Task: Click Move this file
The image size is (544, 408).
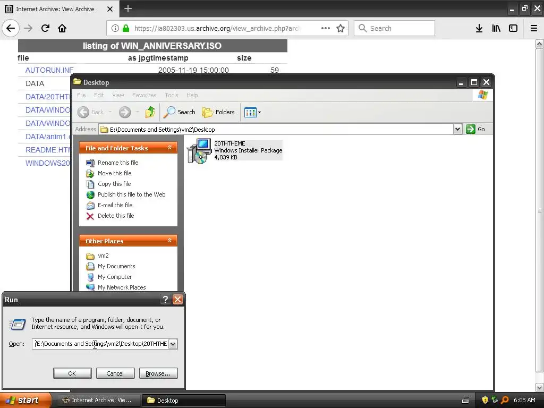Action: coord(115,173)
